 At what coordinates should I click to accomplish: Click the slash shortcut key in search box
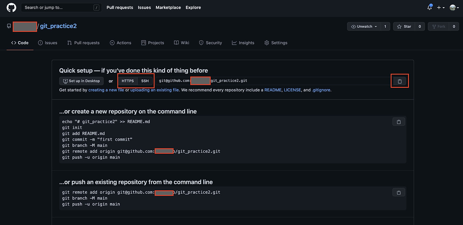[x=96, y=8]
